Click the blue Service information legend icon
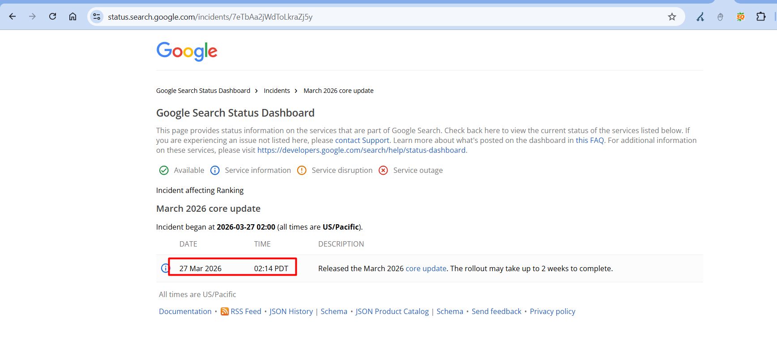777x352 pixels. [x=215, y=170]
